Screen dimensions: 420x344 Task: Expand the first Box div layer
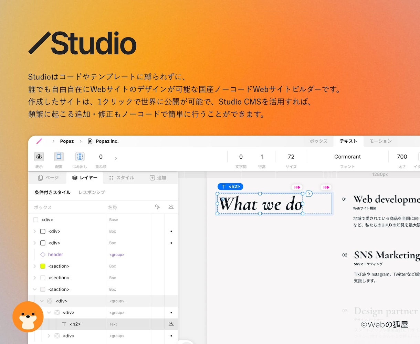click(x=34, y=231)
